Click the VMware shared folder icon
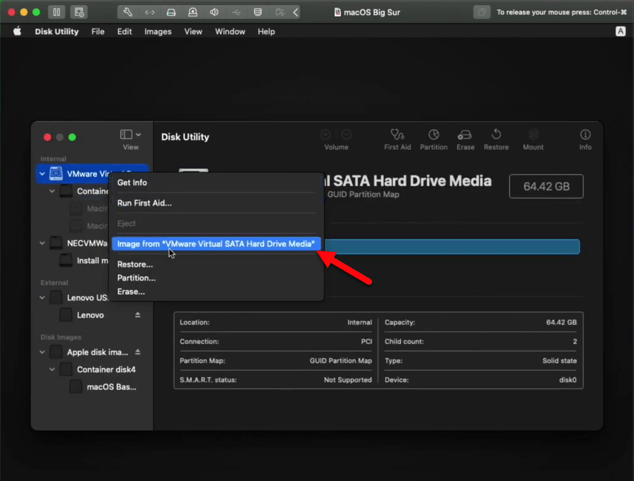634x481 pixels. pyautogui.click(x=279, y=12)
